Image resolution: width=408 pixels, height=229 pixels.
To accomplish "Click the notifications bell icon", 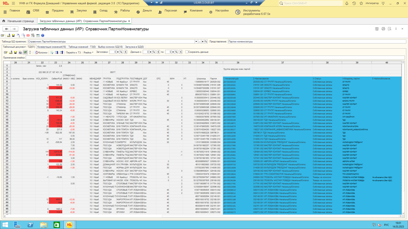I will tap(347, 3).
